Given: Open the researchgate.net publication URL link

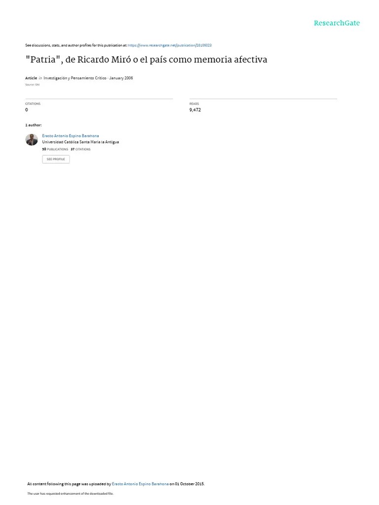Looking at the screenshot, I should click(x=170, y=45).
